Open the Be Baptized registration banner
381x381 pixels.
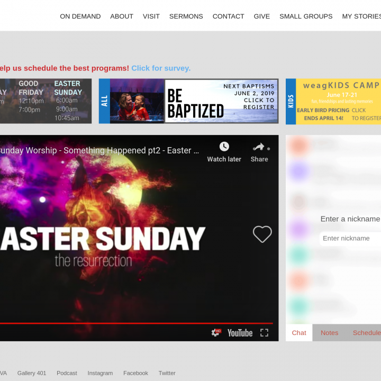[x=188, y=101]
